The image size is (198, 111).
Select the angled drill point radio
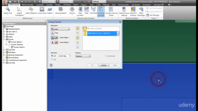click(52, 56)
